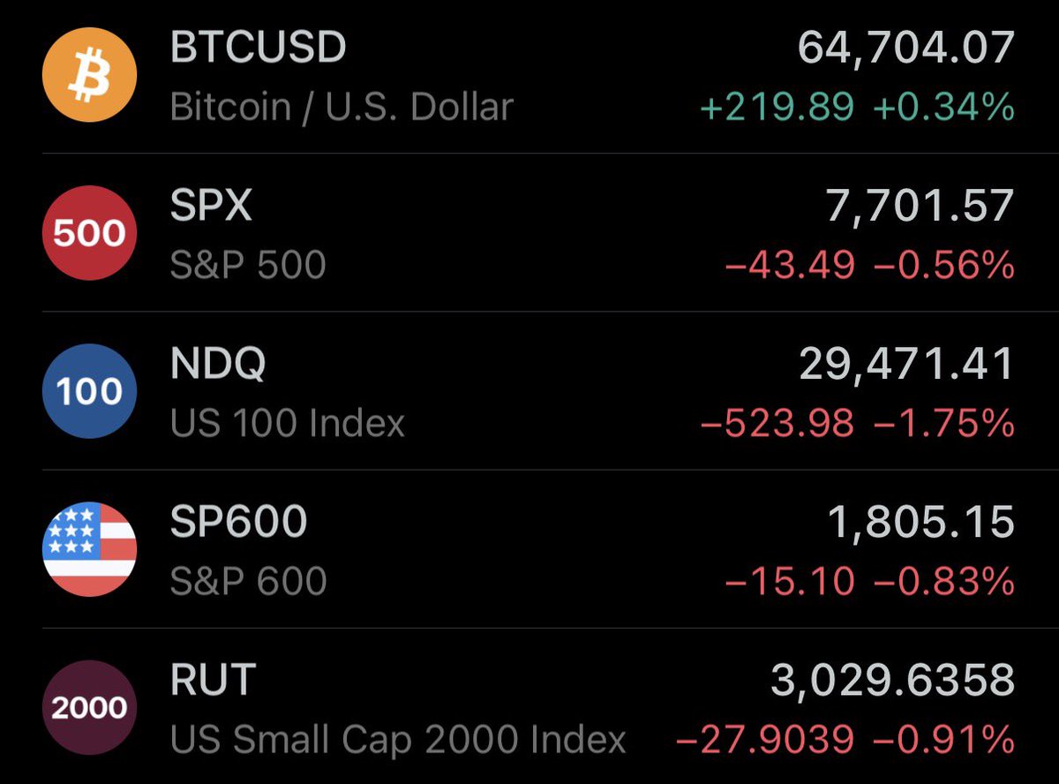Tap the US flag SP600 icon
This screenshot has height=784, width=1059.
point(89,549)
